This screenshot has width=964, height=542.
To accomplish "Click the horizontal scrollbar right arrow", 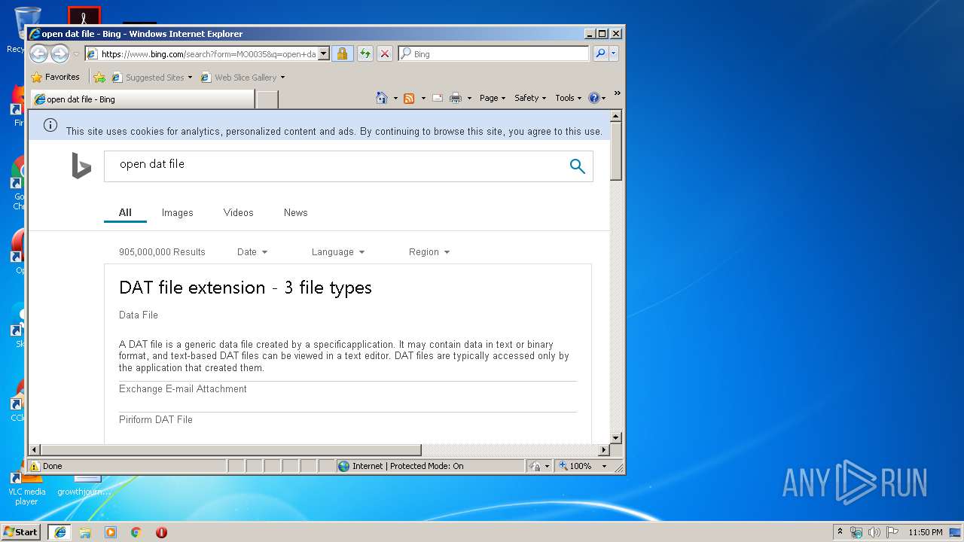I will click(x=603, y=450).
